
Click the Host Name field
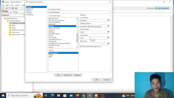[x=94, y=20]
